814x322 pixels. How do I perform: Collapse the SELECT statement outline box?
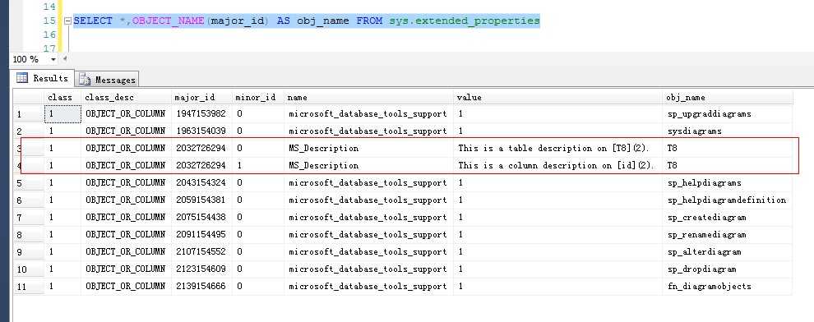pos(67,21)
